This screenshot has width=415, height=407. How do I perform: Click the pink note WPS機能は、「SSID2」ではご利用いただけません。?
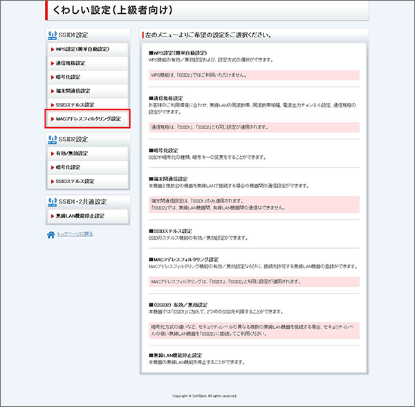[x=254, y=75]
